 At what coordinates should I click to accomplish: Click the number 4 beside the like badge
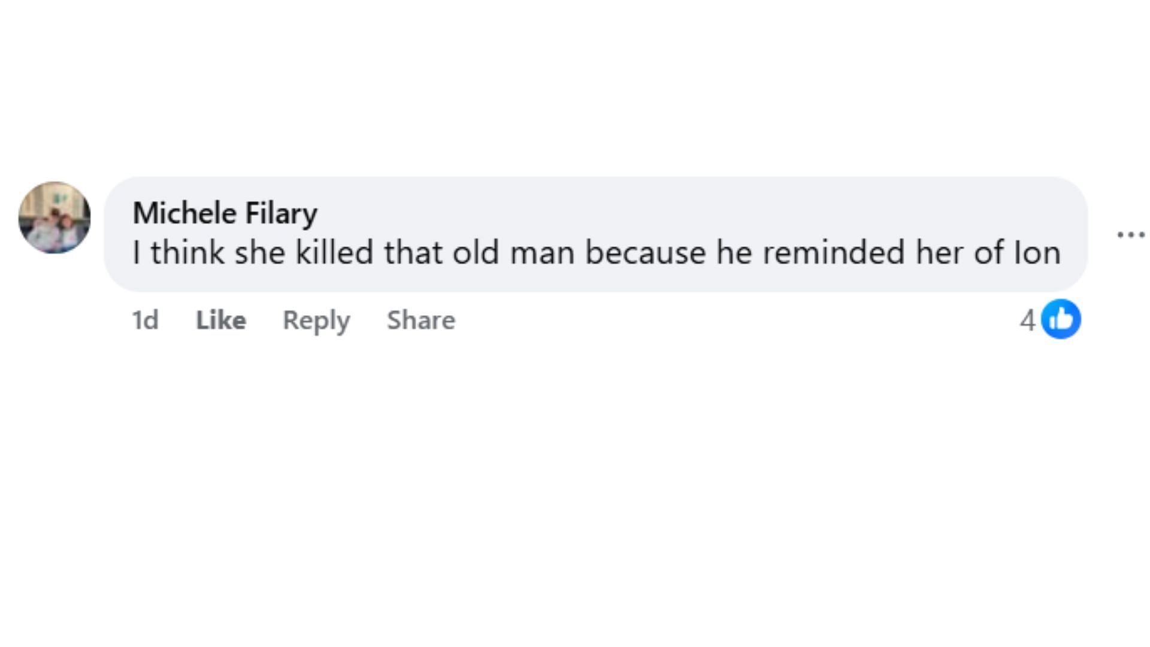1027,321
